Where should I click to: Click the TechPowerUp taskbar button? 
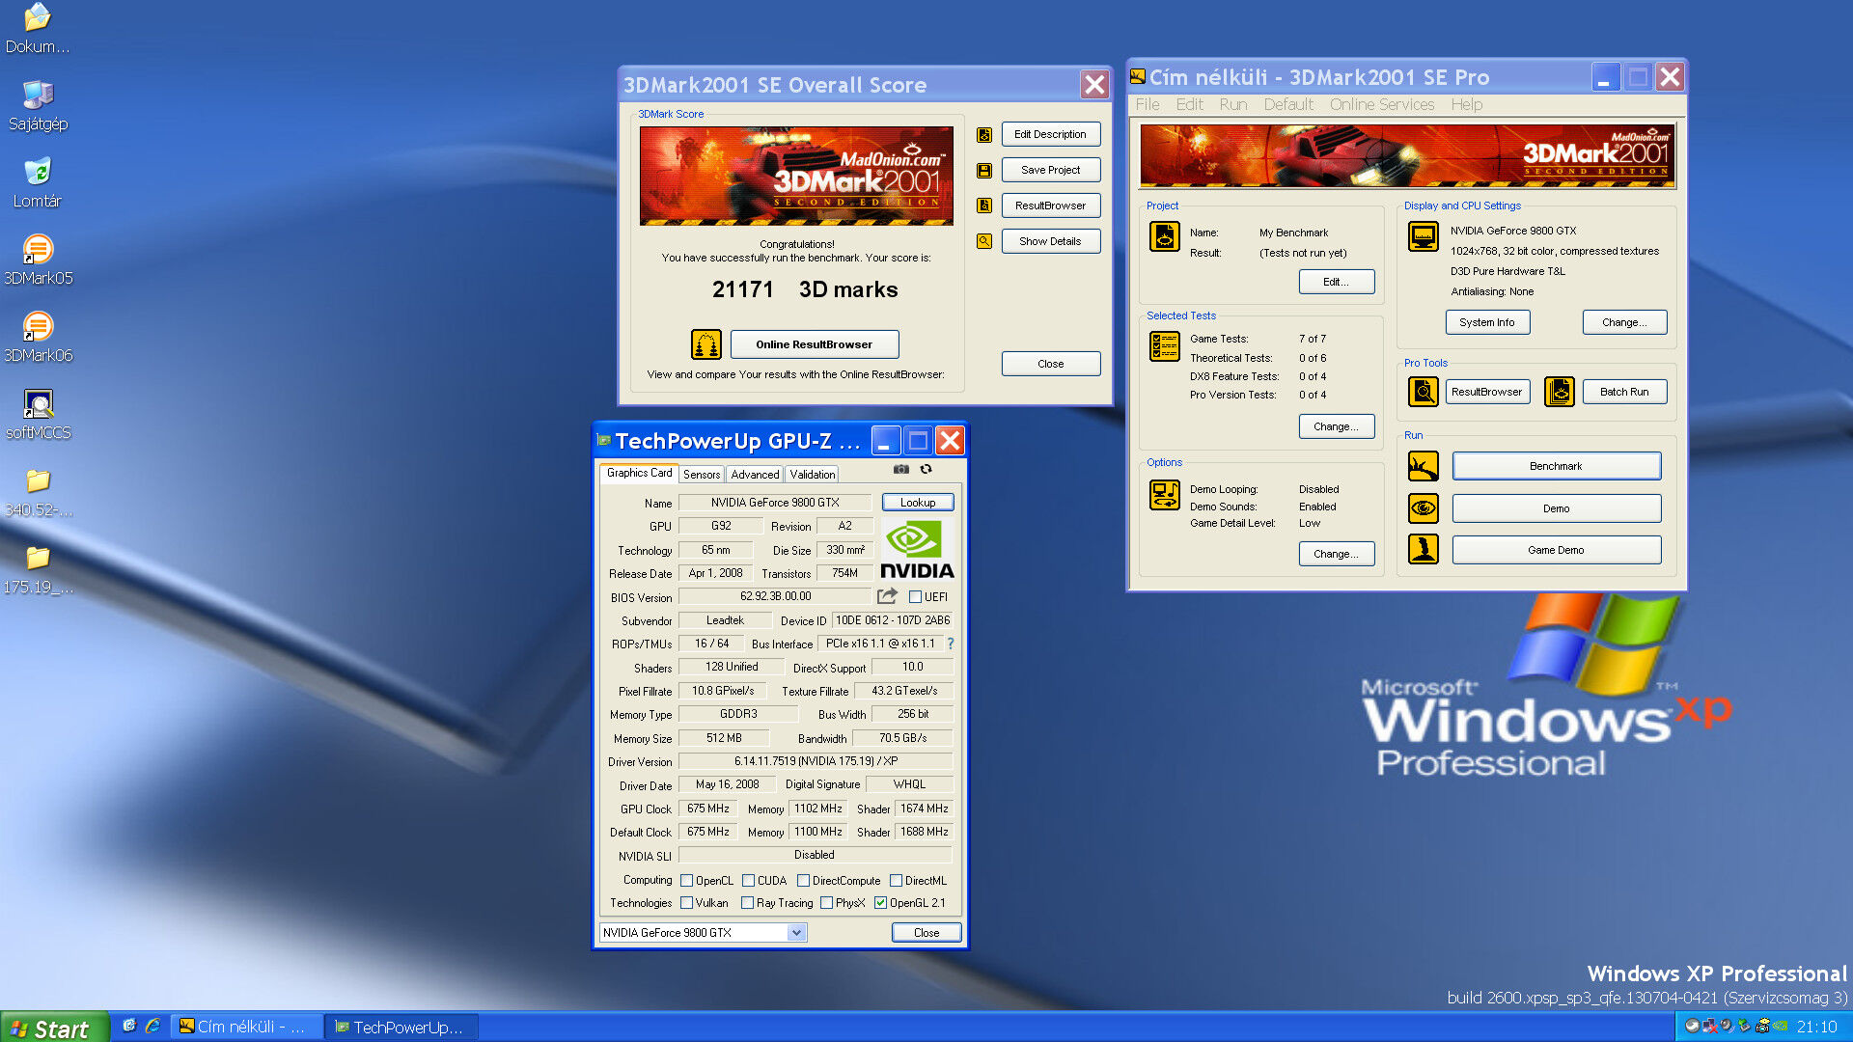click(x=401, y=1028)
